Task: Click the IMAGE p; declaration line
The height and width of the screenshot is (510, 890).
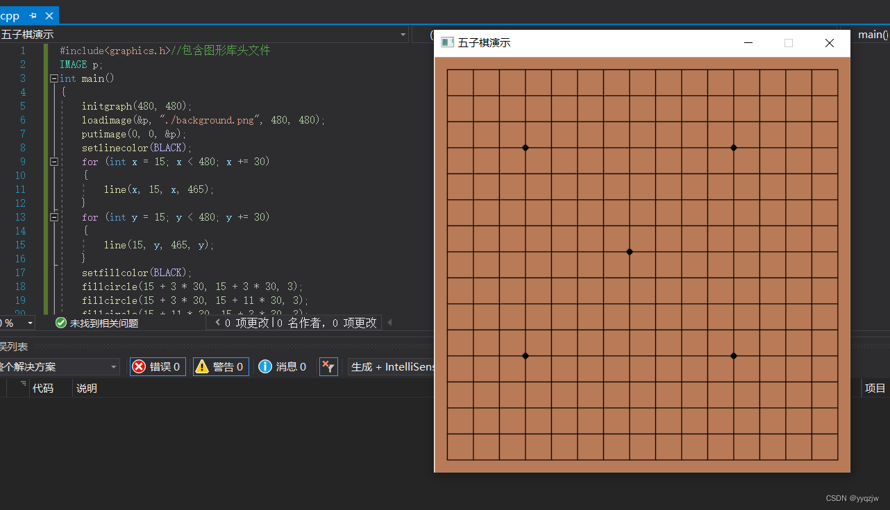Action: 81,65
